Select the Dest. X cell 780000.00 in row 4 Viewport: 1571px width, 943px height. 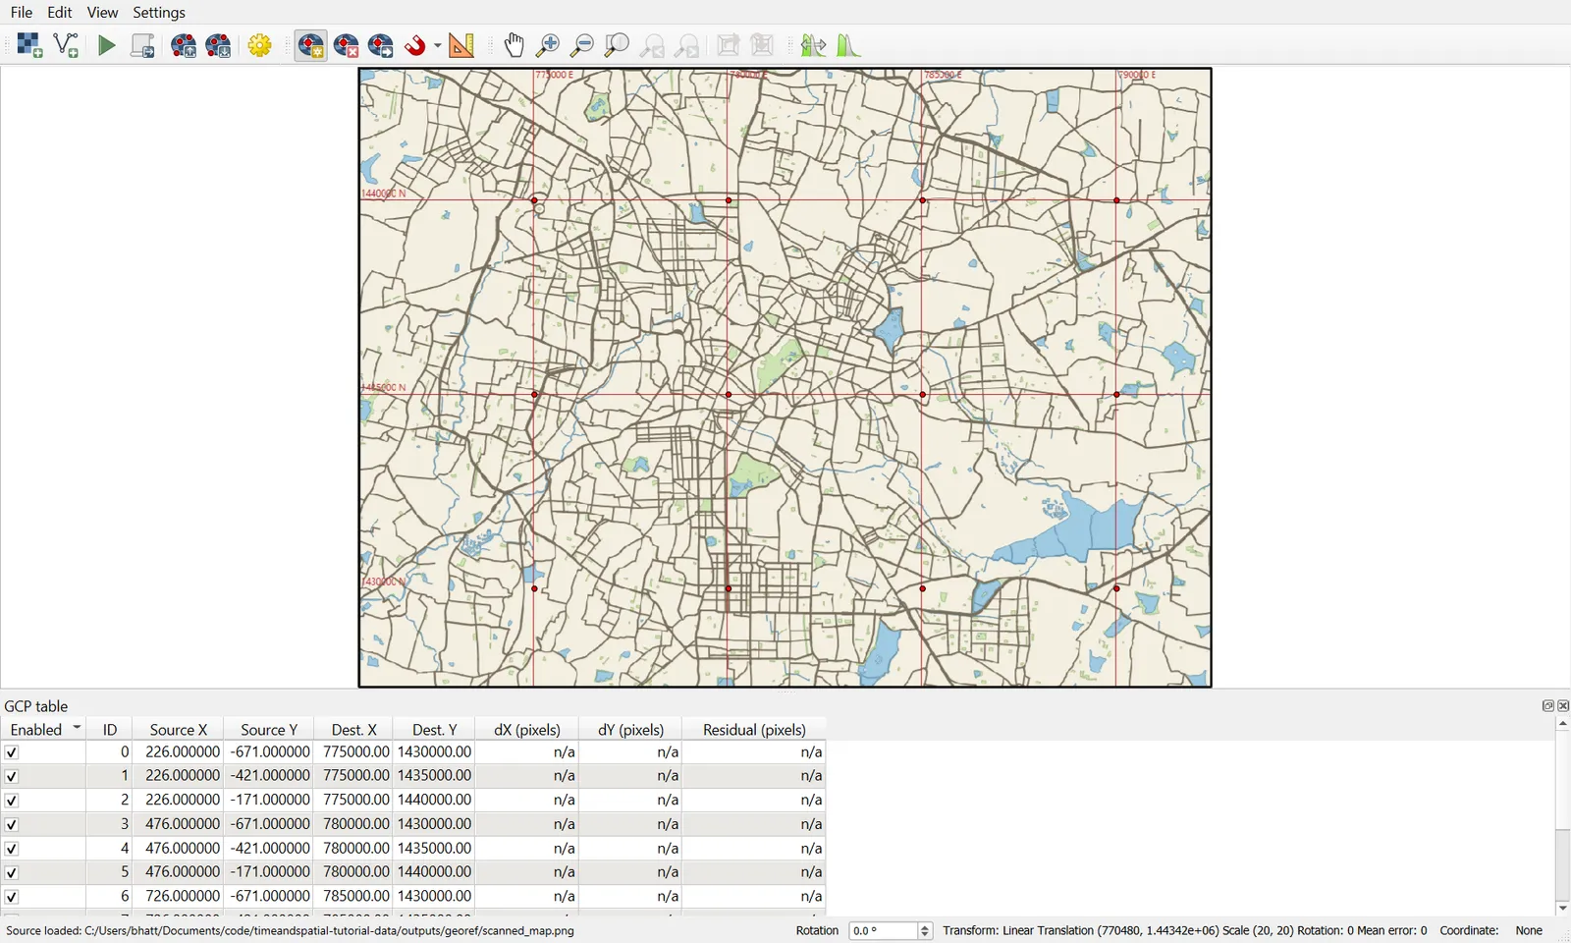(x=353, y=849)
